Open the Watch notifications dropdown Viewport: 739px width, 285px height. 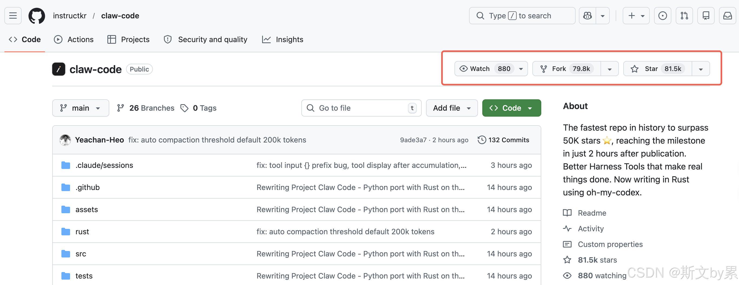pyautogui.click(x=491, y=69)
